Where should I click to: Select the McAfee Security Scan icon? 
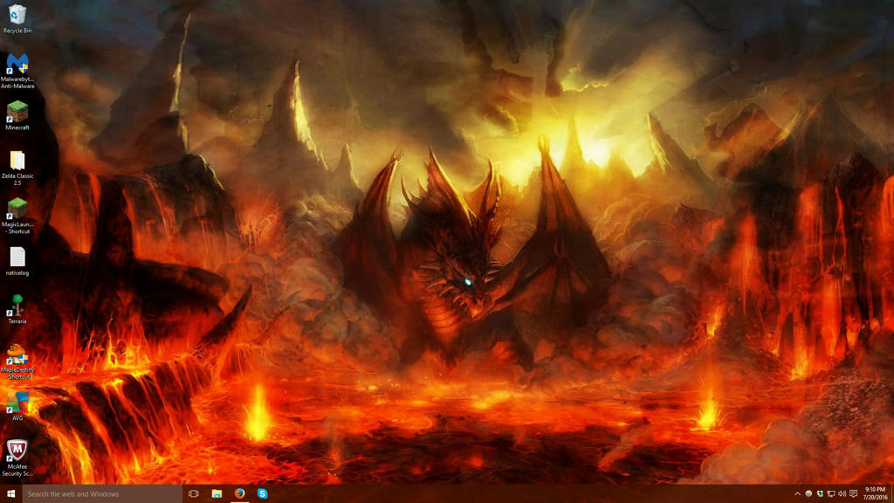click(x=17, y=458)
